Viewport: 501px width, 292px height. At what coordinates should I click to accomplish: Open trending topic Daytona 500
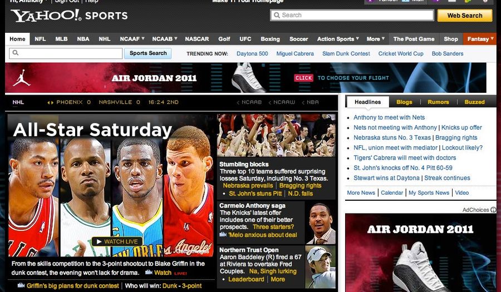point(252,53)
